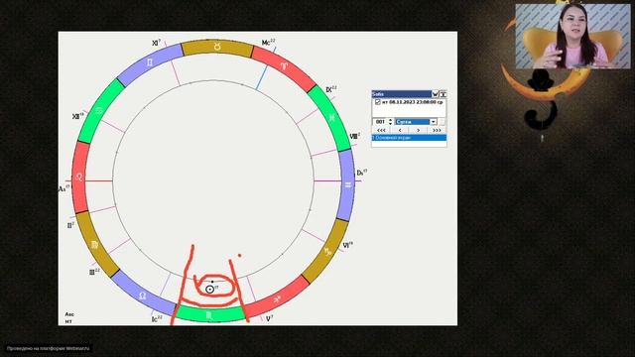
Task: Click the 001 step count field
Action: [x=380, y=121]
